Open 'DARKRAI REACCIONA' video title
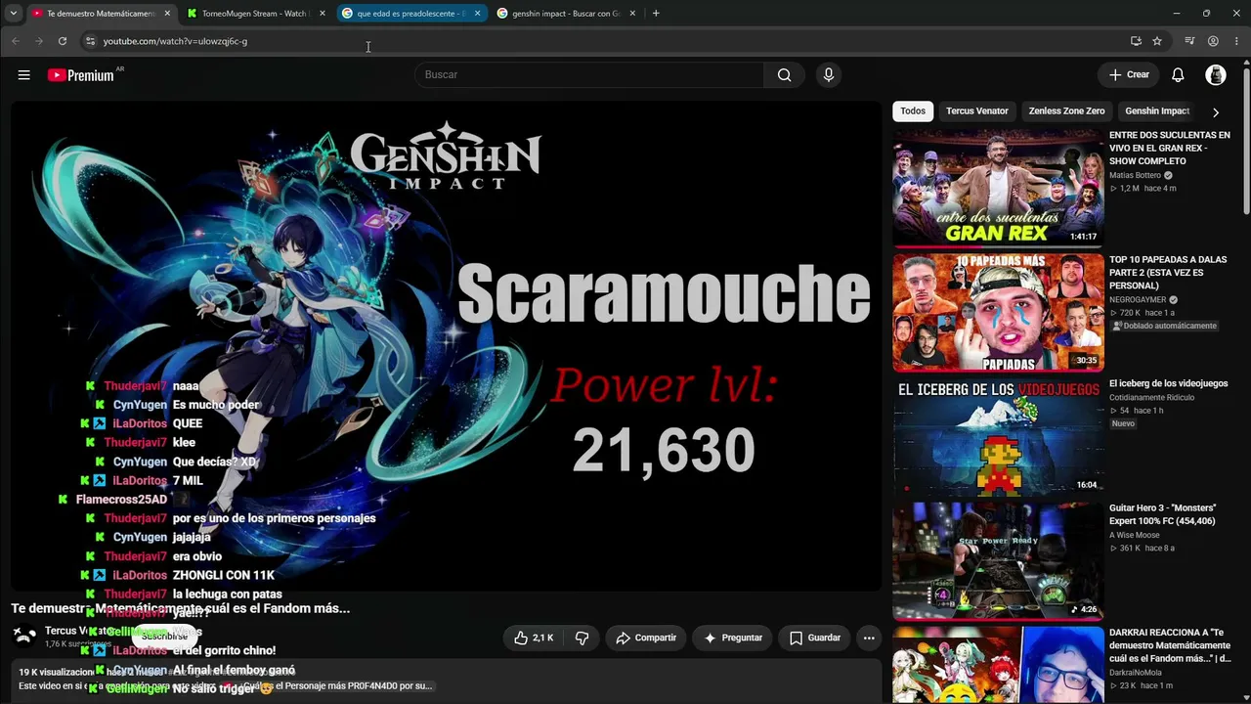 click(x=1170, y=645)
